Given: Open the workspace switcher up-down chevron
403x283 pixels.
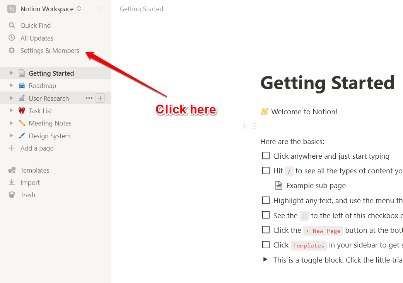Looking at the screenshot, I should 79,9.
